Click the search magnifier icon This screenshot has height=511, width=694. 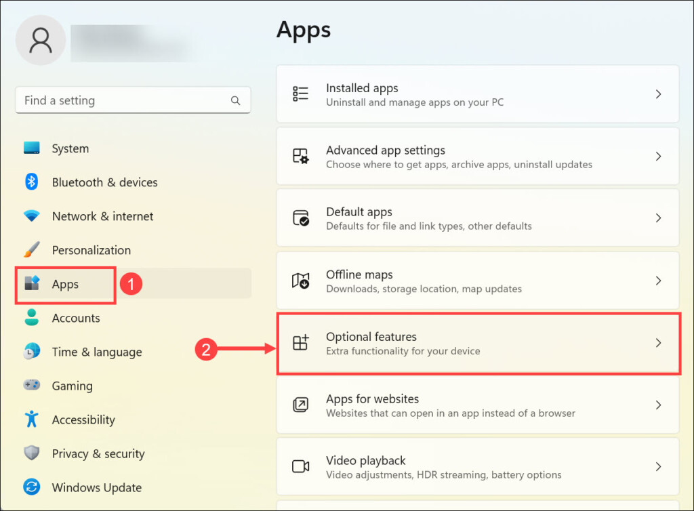click(236, 100)
